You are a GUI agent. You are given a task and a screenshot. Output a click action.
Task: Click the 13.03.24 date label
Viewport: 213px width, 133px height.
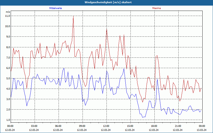[x=202, y=130]
